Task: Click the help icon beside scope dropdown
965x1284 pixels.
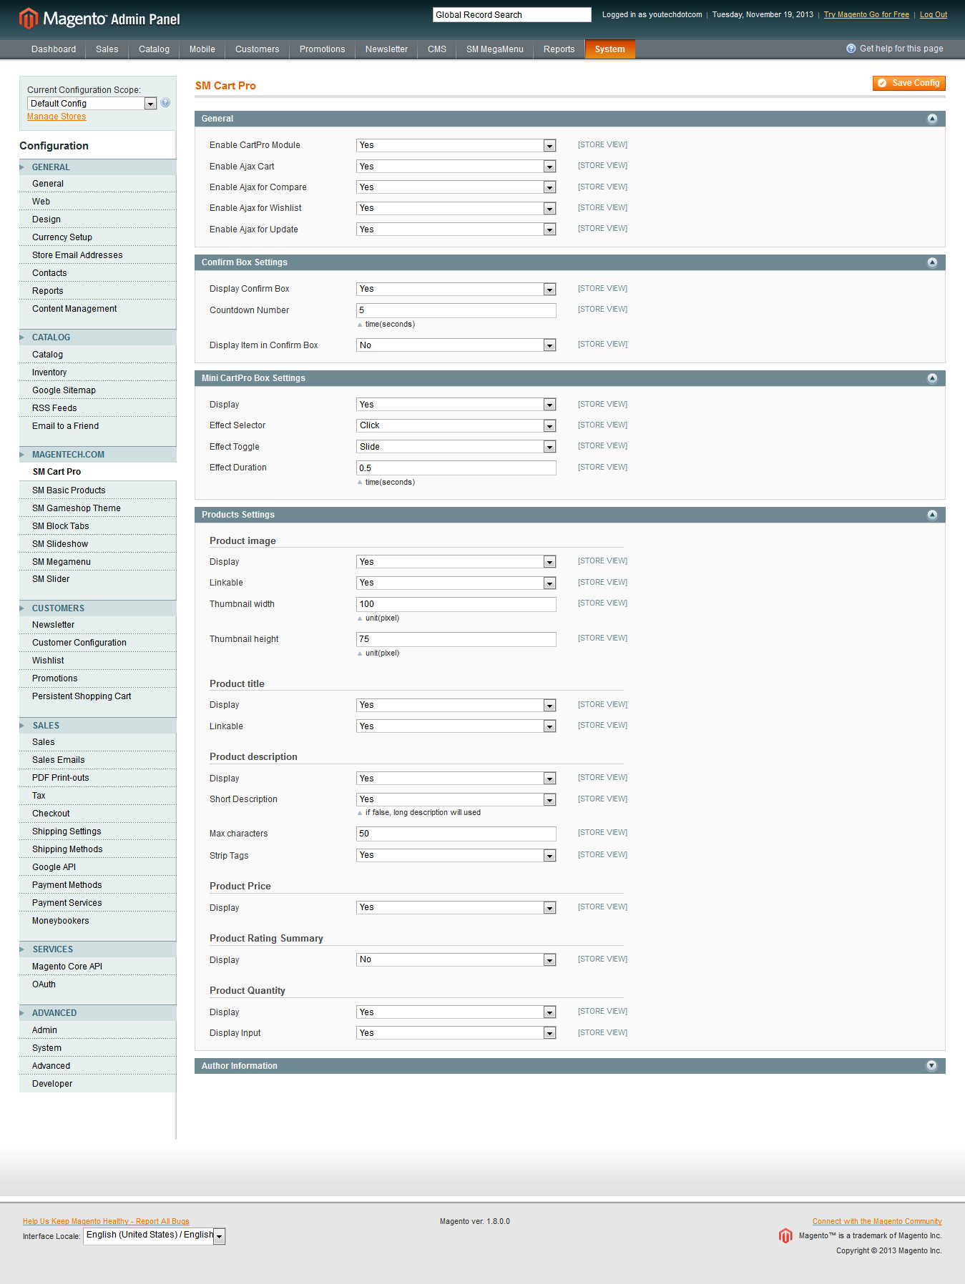Action: point(165,103)
